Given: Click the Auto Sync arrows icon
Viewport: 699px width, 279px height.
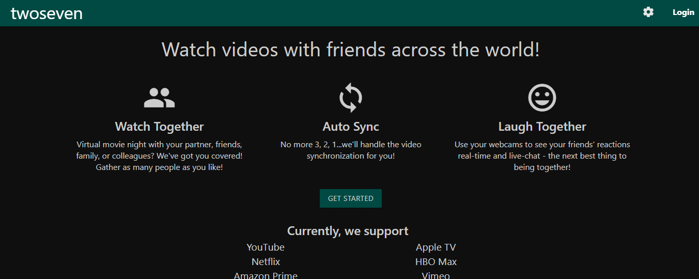Looking at the screenshot, I should coord(351,97).
